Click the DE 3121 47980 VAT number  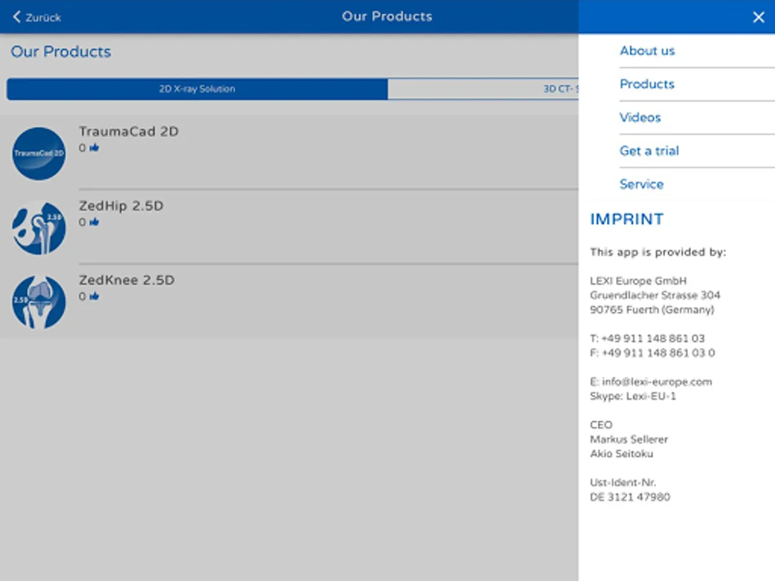pos(630,497)
